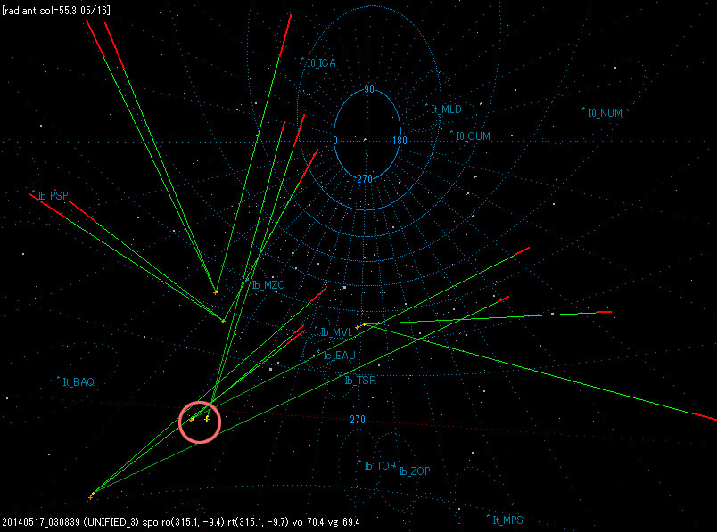Click the 90 label in the polar grid
This screenshot has width=717, height=532.
click(x=368, y=89)
